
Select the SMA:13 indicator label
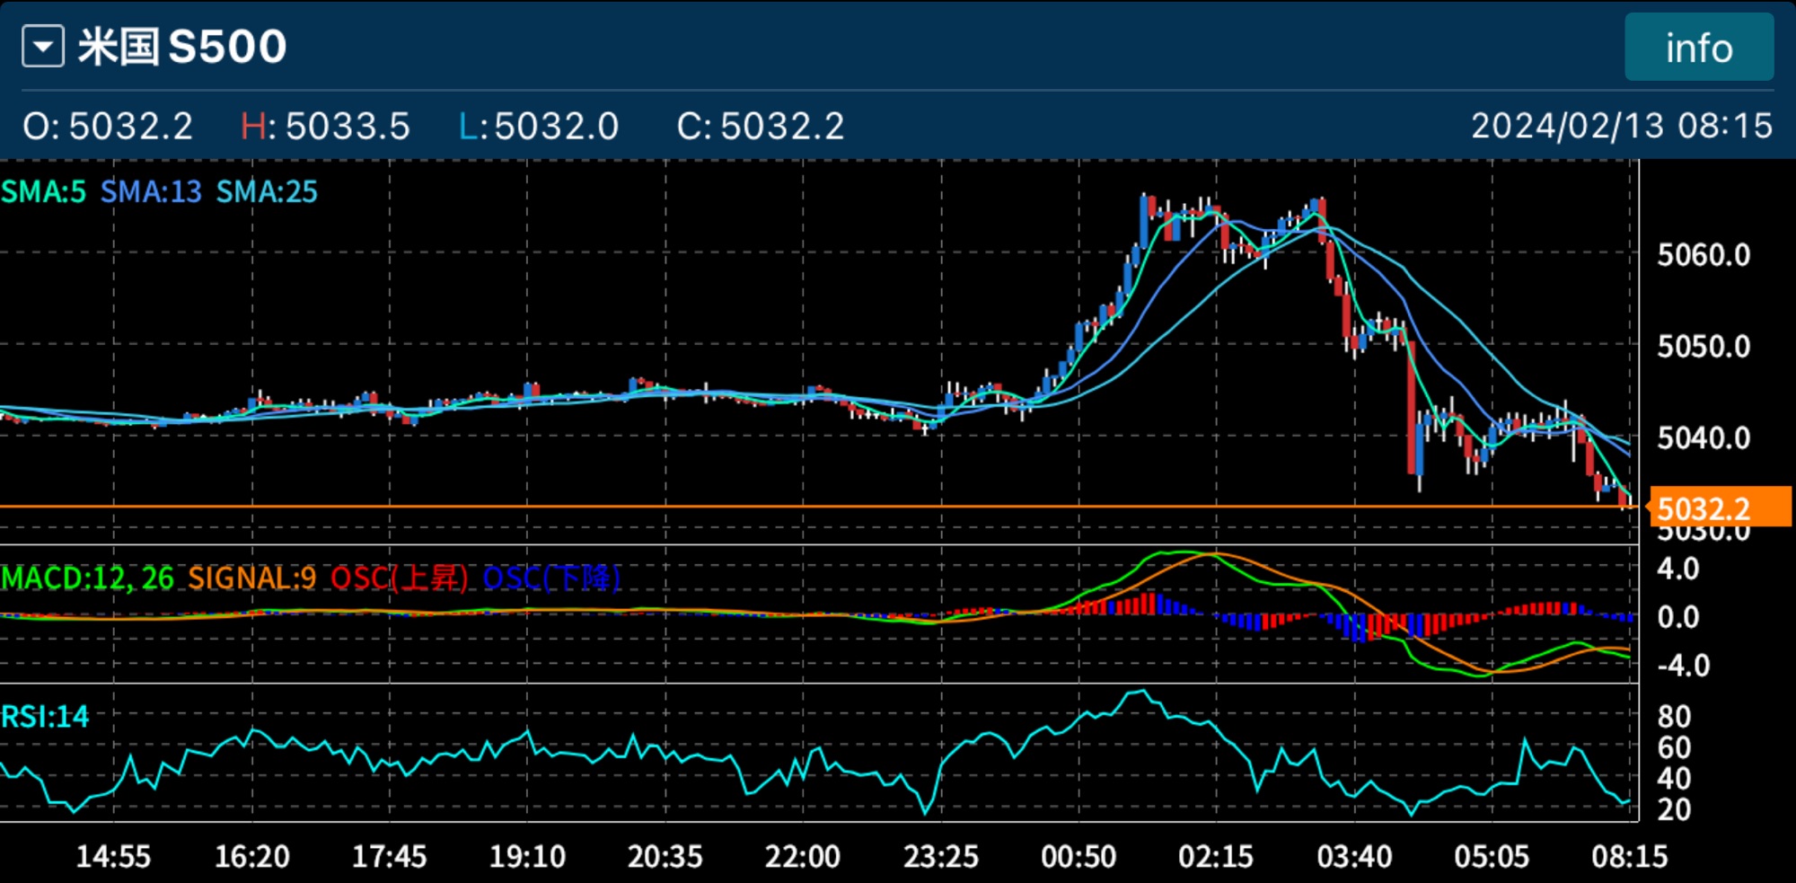click(x=151, y=192)
